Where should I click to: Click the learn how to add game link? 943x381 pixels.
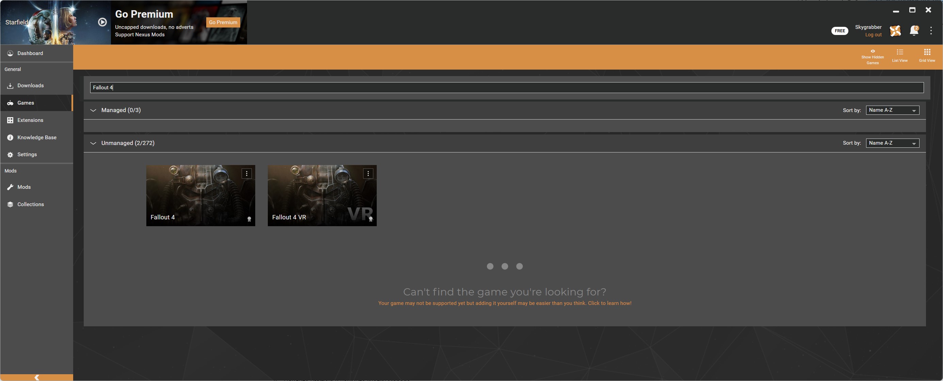504,303
